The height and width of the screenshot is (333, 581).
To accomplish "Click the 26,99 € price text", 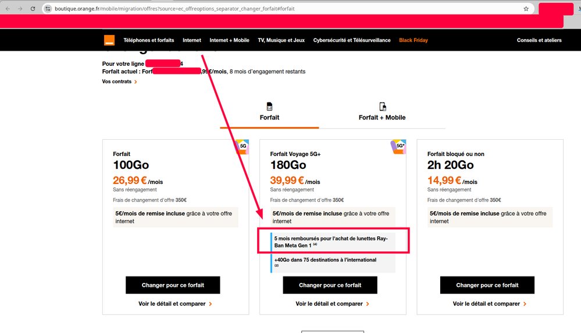I will [x=130, y=180].
